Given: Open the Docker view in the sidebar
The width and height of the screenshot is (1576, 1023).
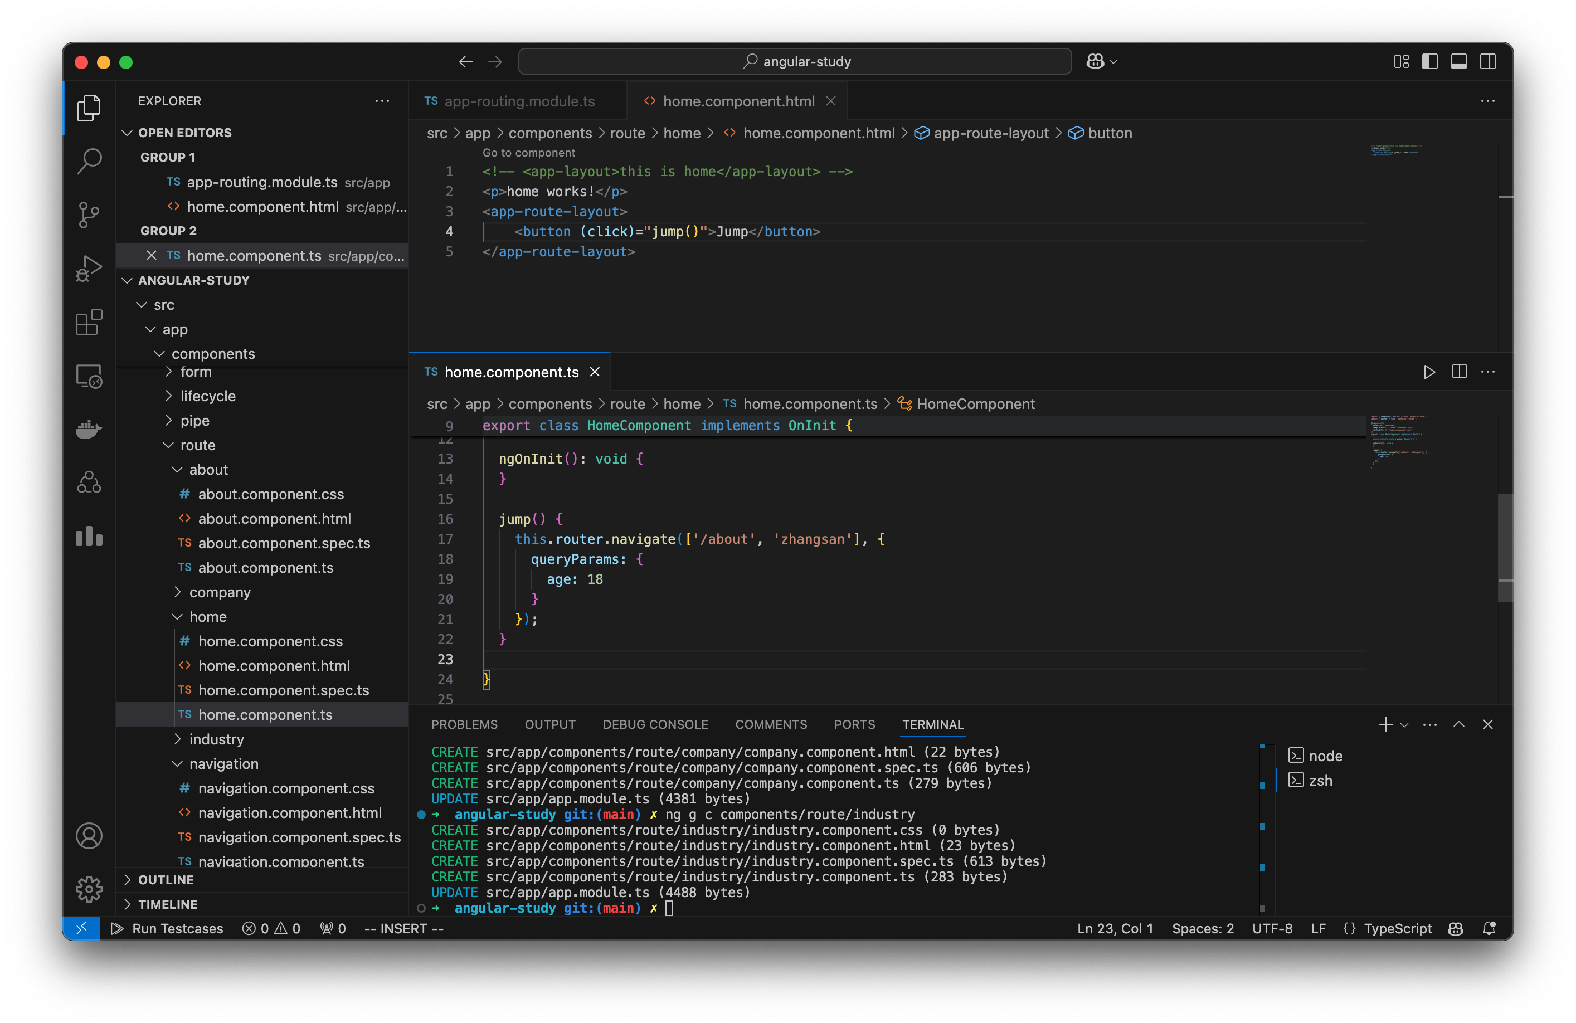Looking at the screenshot, I should click(89, 429).
